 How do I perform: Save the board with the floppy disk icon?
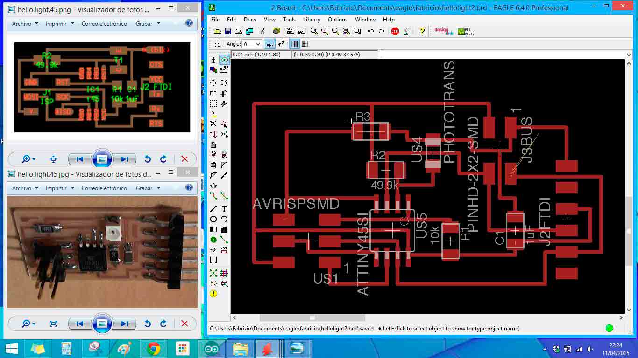coord(228,31)
